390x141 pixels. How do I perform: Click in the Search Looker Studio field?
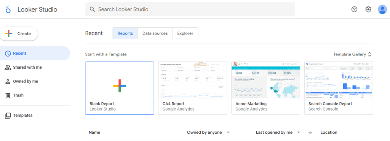click(x=190, y=10)
